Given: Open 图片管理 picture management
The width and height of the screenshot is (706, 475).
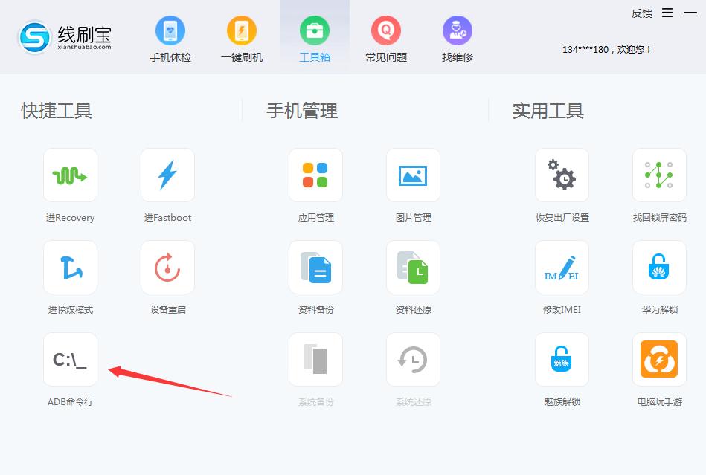Looking at the screenshot, I should [x=413, y=175].
